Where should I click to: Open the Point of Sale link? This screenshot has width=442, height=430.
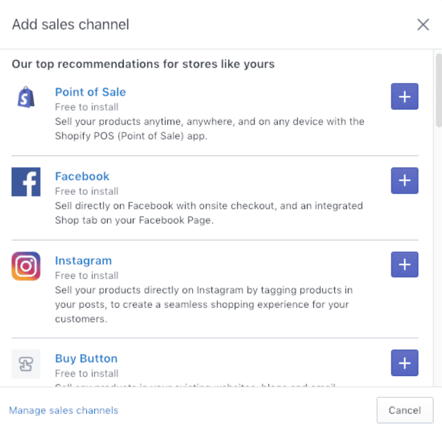tap(90, 92)
